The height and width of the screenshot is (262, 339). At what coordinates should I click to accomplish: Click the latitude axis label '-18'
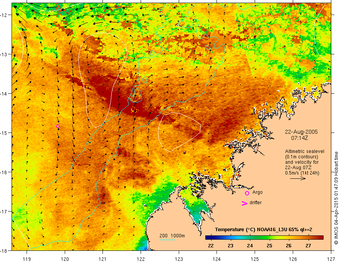(4, 251)
